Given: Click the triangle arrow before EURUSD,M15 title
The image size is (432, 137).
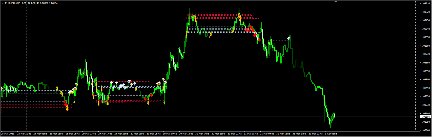Looking at the screenshot, I should click(x=3, y=3).
